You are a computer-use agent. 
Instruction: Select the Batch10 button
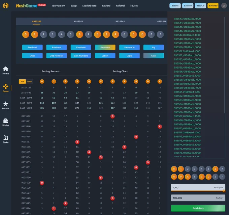tap(188, 6)
